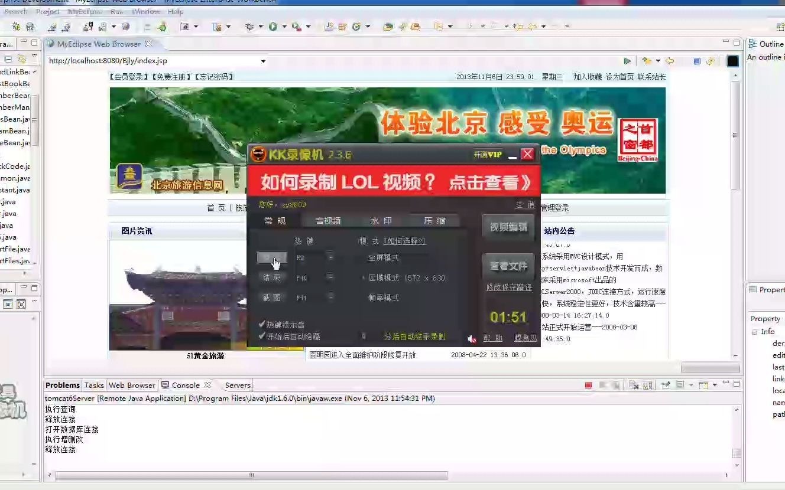The height and width of the screenshot is (490, 785).
Task: Open the F9 hotkey dropdown
Action: click(x=330, y=257)
